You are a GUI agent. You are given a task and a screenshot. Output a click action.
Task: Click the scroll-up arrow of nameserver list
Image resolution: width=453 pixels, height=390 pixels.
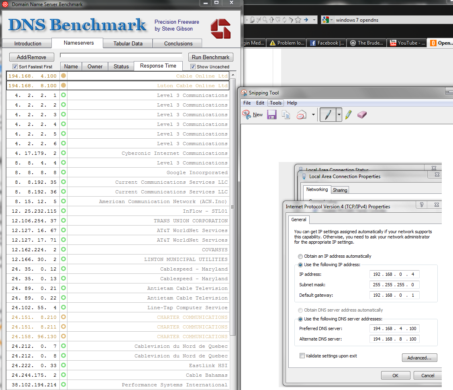click(233, 75)
